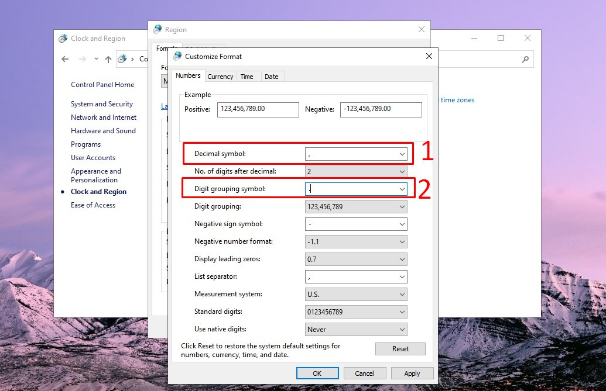This screenshot has height=391, width=606.
Task: Click the Control Panel icon in the address bar
Action: point(122,59)
